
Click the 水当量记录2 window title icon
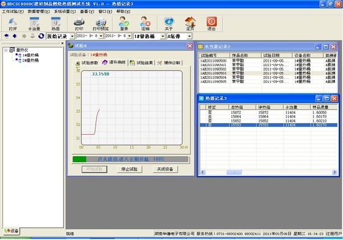tap(200, 47)
